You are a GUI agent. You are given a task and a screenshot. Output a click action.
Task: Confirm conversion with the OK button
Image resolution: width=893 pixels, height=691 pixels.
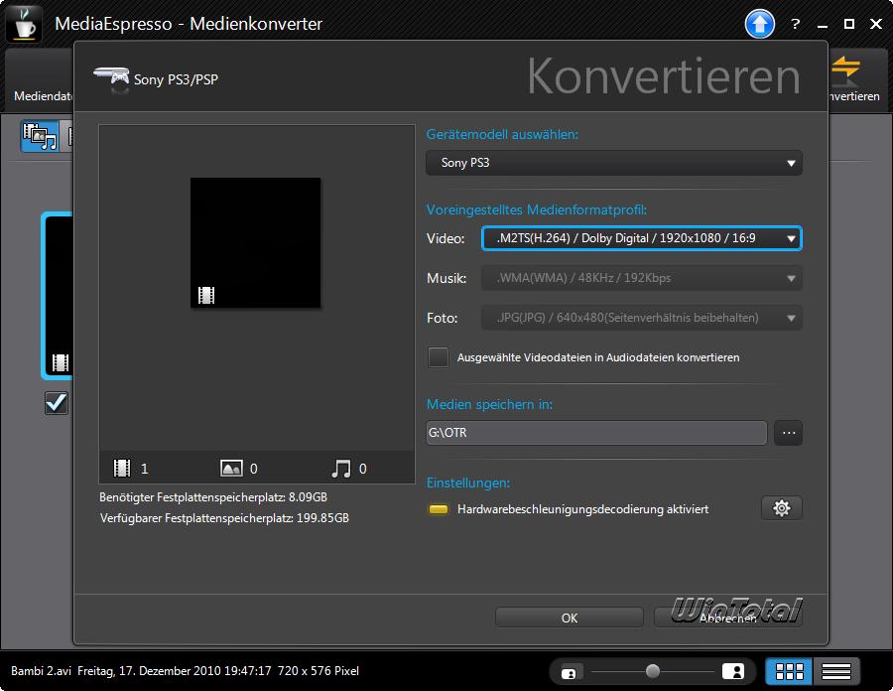[x=569, y=618]
